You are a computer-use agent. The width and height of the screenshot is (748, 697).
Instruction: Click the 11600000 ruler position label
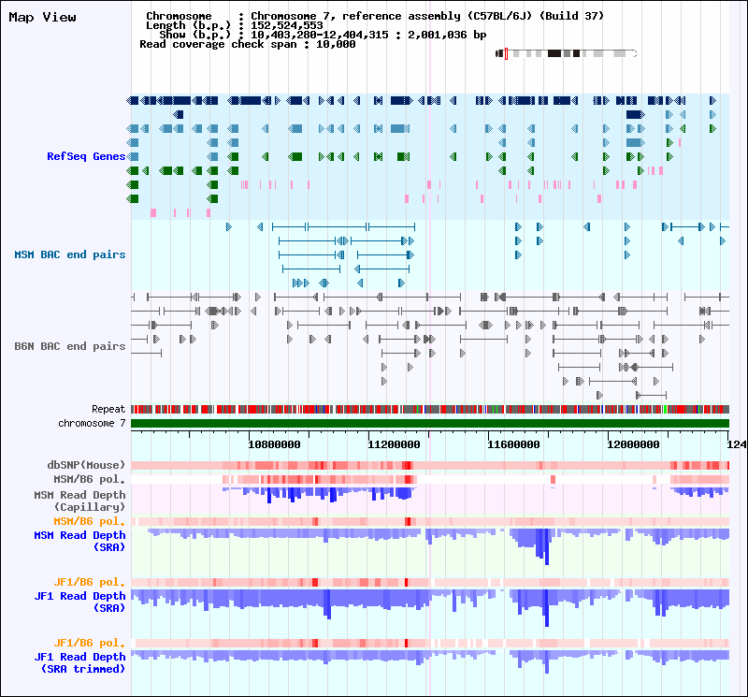point(513,444)
